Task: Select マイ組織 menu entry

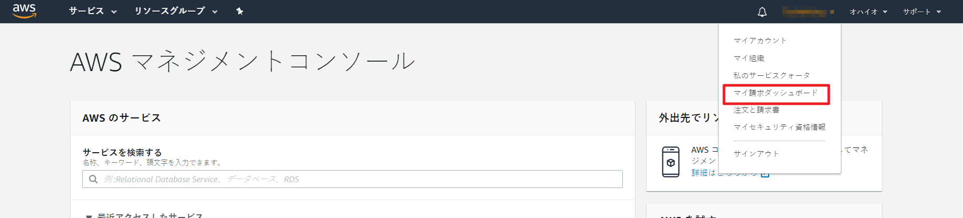Action: point(749,58)
